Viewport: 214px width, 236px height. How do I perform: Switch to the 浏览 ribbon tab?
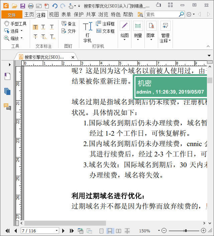[x=103, y=15]
